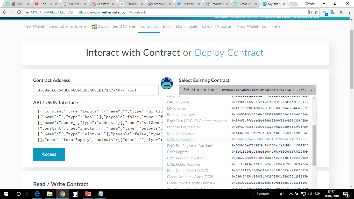The height and width of the screenshot is (199, 354).
Task: Click the network connection icon
Action: pos(303,194)
